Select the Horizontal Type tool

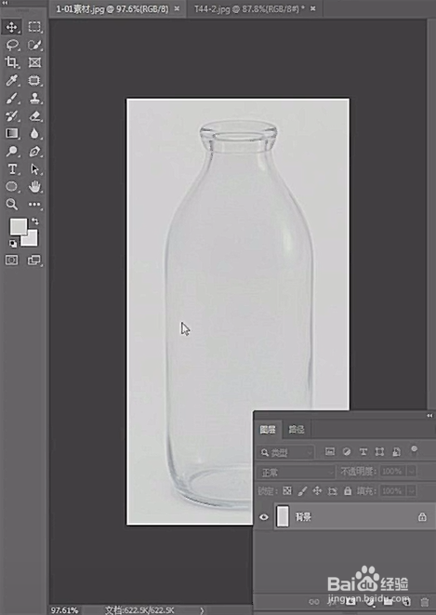pos(12,169)
